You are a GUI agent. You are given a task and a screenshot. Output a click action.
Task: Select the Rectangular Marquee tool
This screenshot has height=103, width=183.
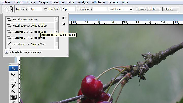13,80
